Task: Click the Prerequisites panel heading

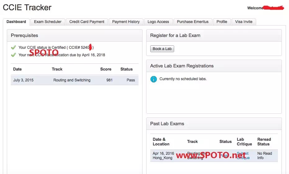Action: [24, 35]
